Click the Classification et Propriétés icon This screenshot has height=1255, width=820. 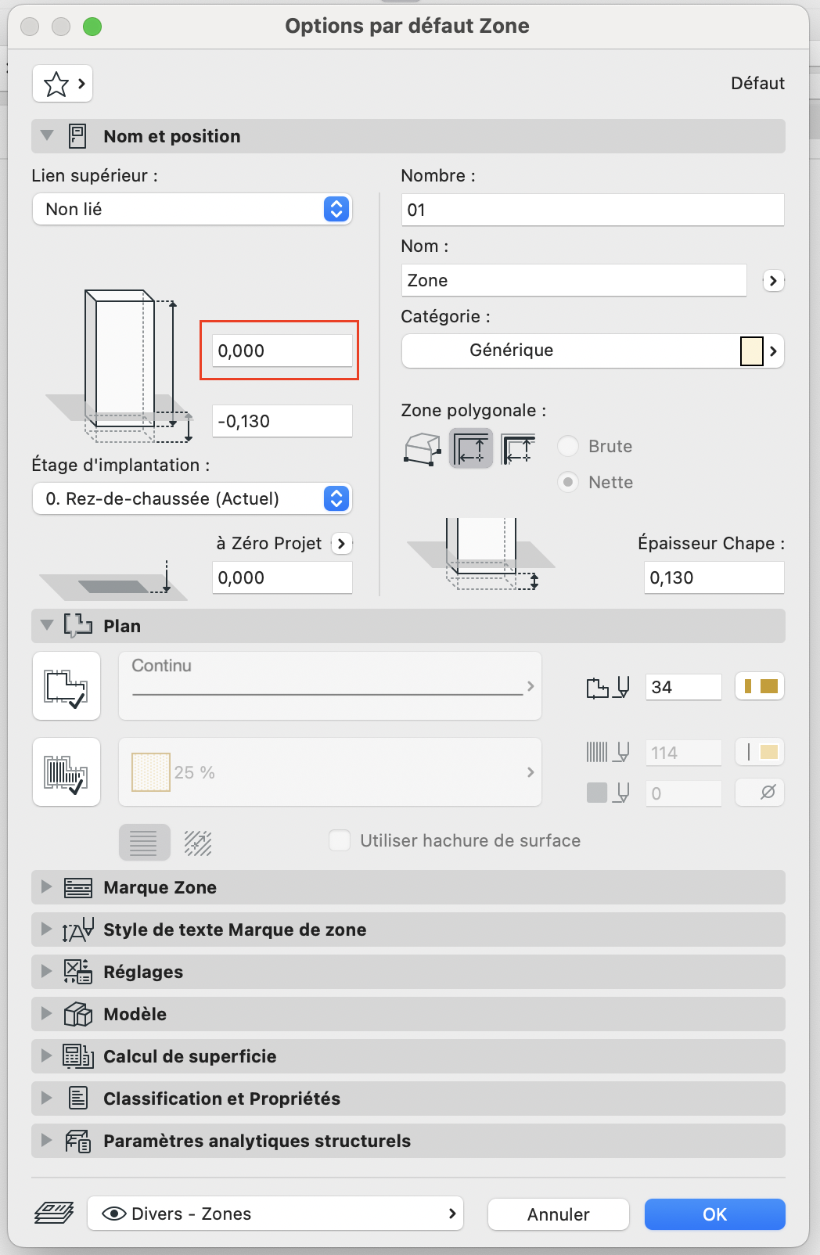tap(78, 1099)
